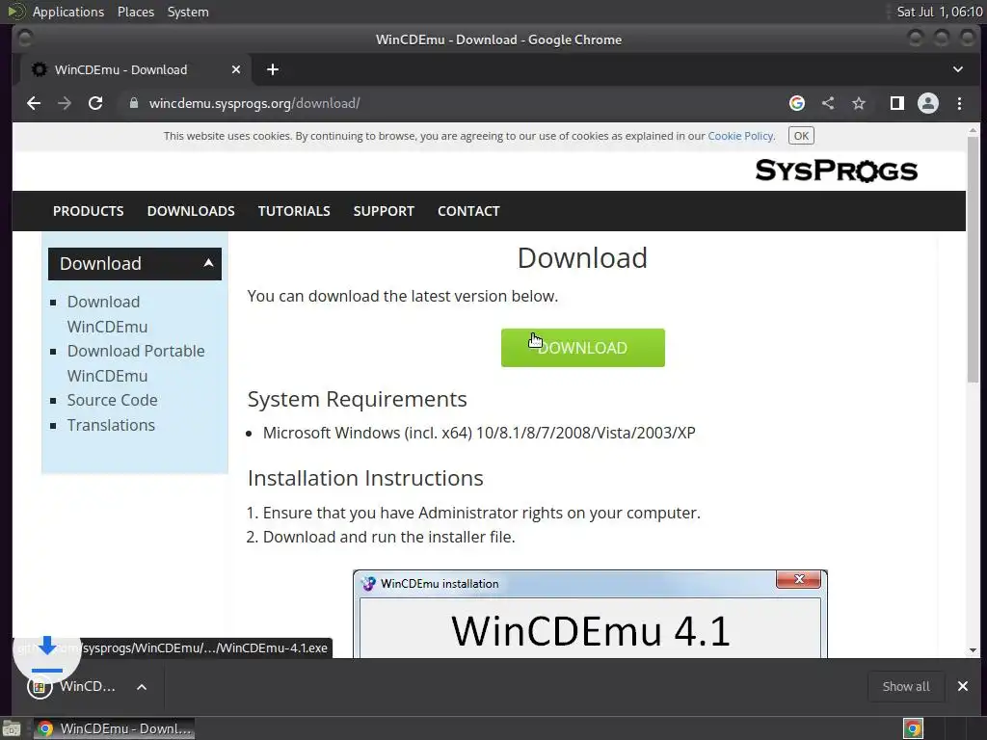Viewport: 987px width, 740px height.
Task: Collapse the Download sidebar section
Action: pyautogui.click(x=135, y=264)
